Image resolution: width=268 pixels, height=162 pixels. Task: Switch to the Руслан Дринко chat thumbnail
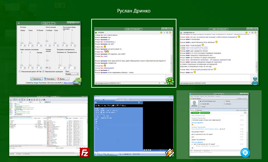tap(219, 124)
